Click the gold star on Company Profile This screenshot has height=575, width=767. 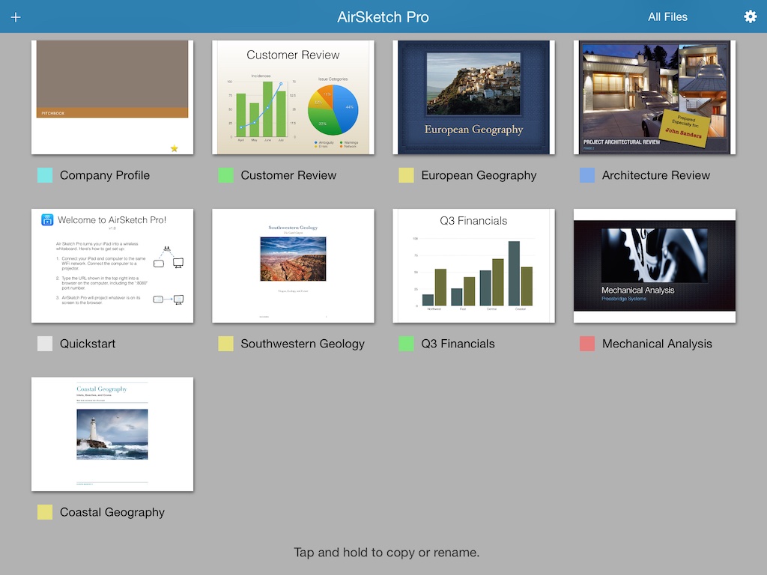click(174, 148)
